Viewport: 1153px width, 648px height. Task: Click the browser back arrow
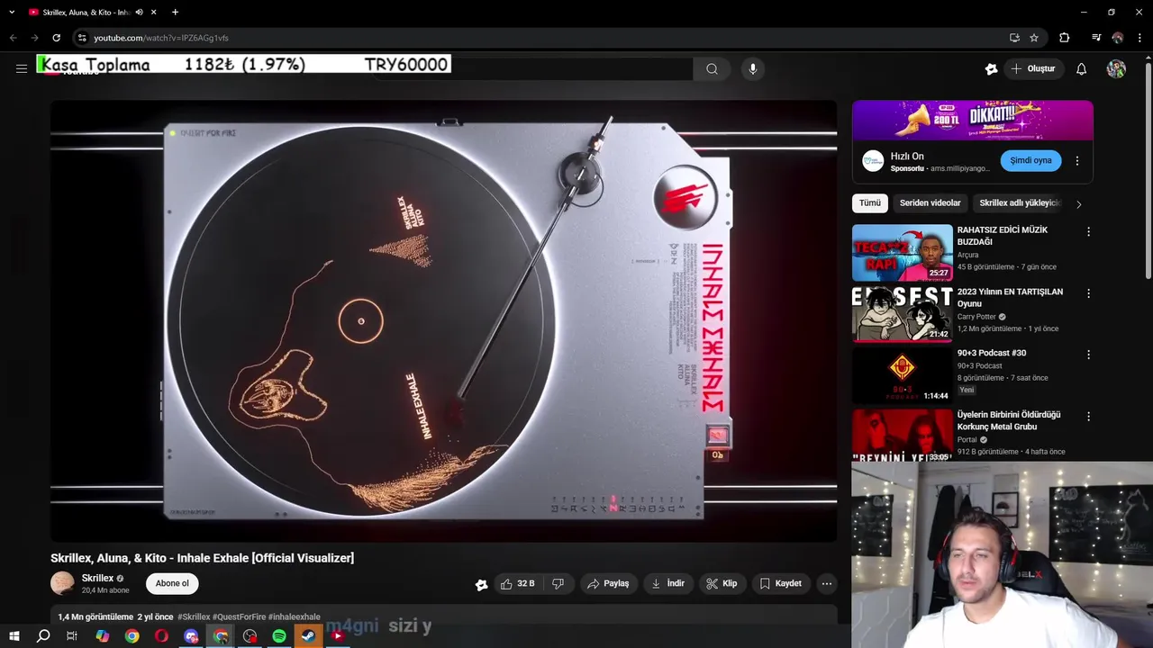[x=13, y=38]
